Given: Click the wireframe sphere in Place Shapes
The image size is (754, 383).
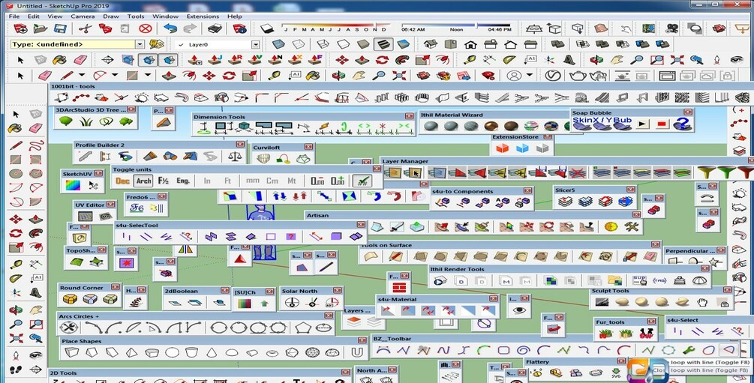Looking at the screenshot, I should [x=313, y=352].
